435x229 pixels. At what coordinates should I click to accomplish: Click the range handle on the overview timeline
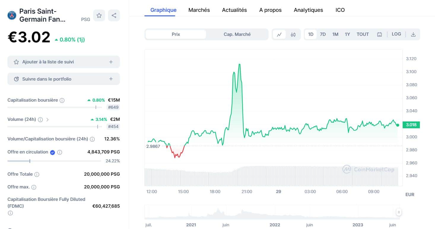pos(399,212)
